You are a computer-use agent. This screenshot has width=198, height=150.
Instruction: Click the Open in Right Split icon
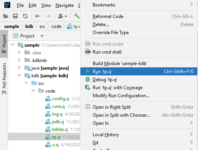tap(88, 107)
